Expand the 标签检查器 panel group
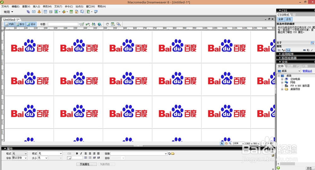Screen dimensions: 315x170 click(289, 58)
